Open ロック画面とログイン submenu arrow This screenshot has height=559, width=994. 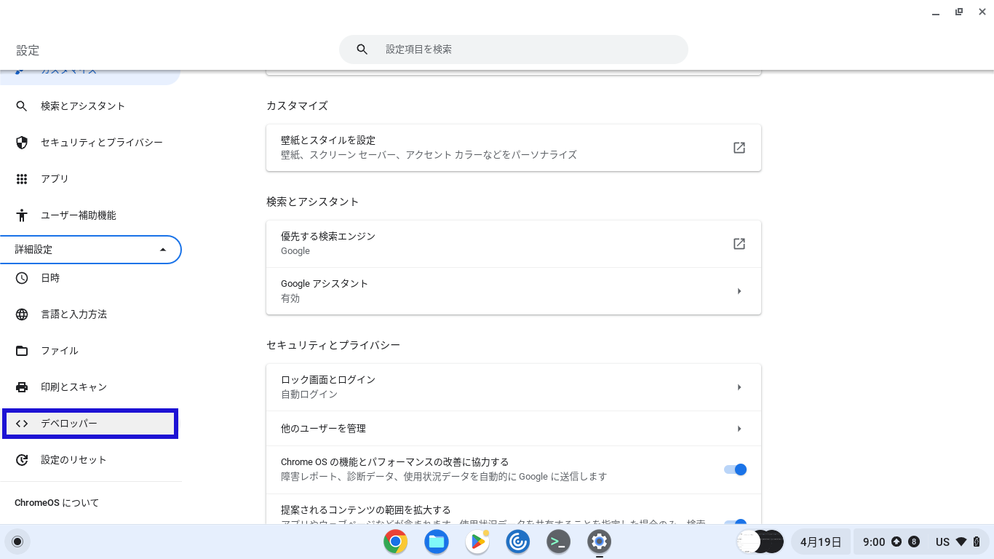(739, 387)
